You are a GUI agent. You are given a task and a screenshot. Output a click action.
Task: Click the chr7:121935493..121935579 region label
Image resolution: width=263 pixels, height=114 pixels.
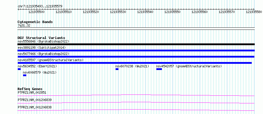tap(40, 6)
